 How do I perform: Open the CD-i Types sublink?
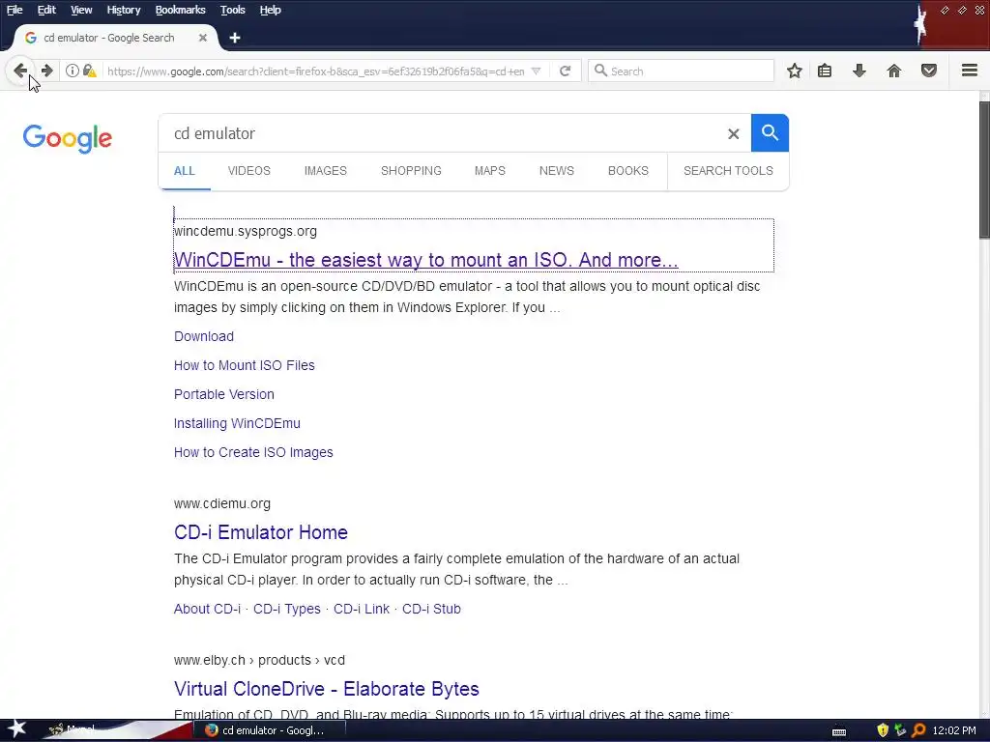[286, 609]
